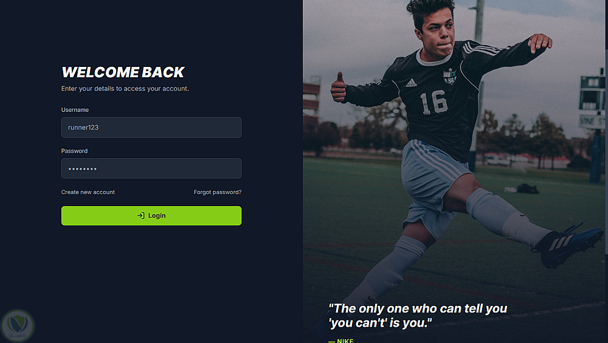Open the Create new account link
The width and height of the screenshot is (608, 343).
(x=88, y=192)
